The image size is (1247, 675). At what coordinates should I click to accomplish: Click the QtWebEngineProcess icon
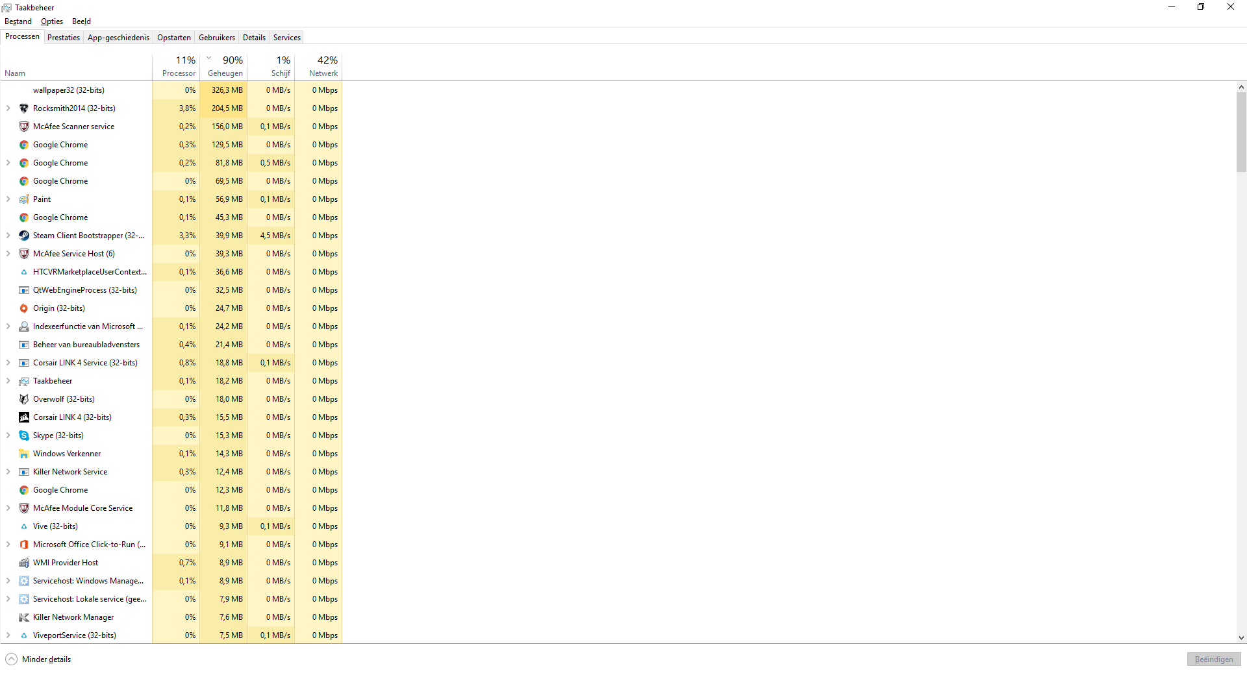coord(24,290)
